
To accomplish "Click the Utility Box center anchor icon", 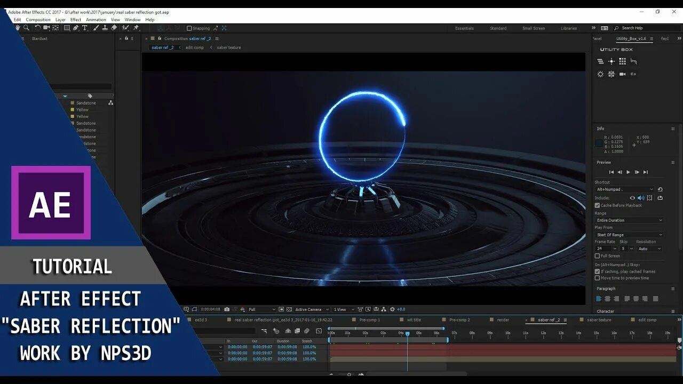I will pos(611,61).
